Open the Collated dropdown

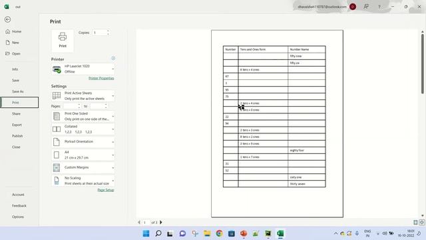83,129
